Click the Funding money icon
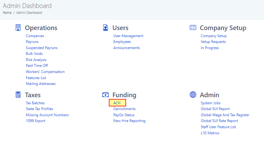264x141 pixels. pos(106,95)
